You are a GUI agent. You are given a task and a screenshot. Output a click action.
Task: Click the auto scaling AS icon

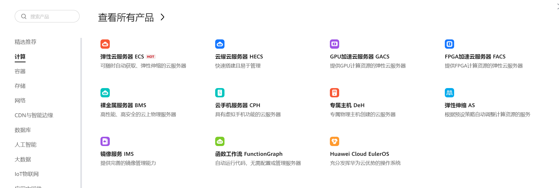coord(449,93)
